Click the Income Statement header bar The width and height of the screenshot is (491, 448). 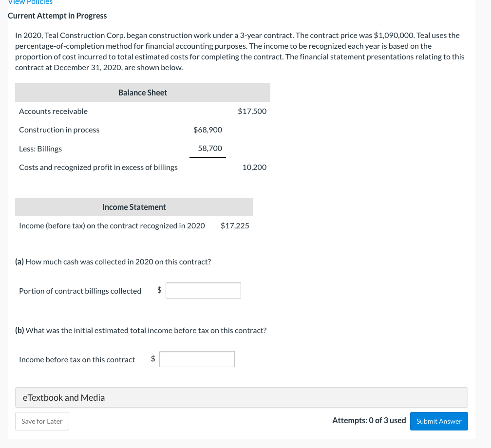(x=134, y=206)
